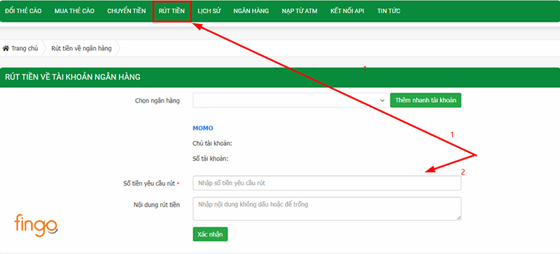Go to Trang chủ breadcrumb link
560x254 pixels.
pyautogui.click(x=24, y=48)
